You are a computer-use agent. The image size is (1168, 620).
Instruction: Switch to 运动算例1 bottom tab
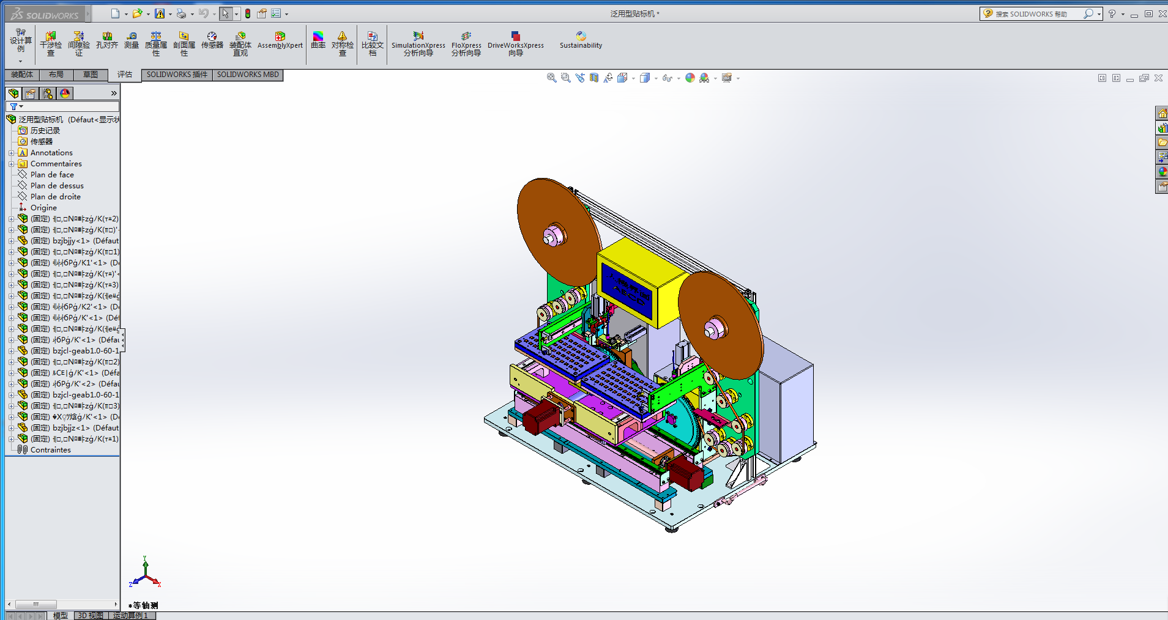[x=130, y=616]
